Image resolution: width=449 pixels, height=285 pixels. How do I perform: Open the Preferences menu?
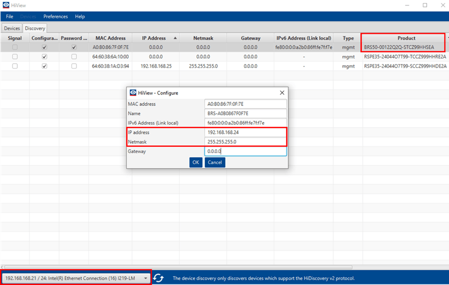click(56, 16)
